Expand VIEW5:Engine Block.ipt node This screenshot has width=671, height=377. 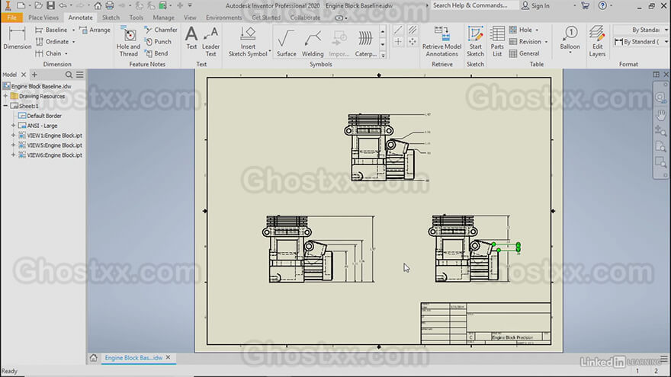(13, 145)
